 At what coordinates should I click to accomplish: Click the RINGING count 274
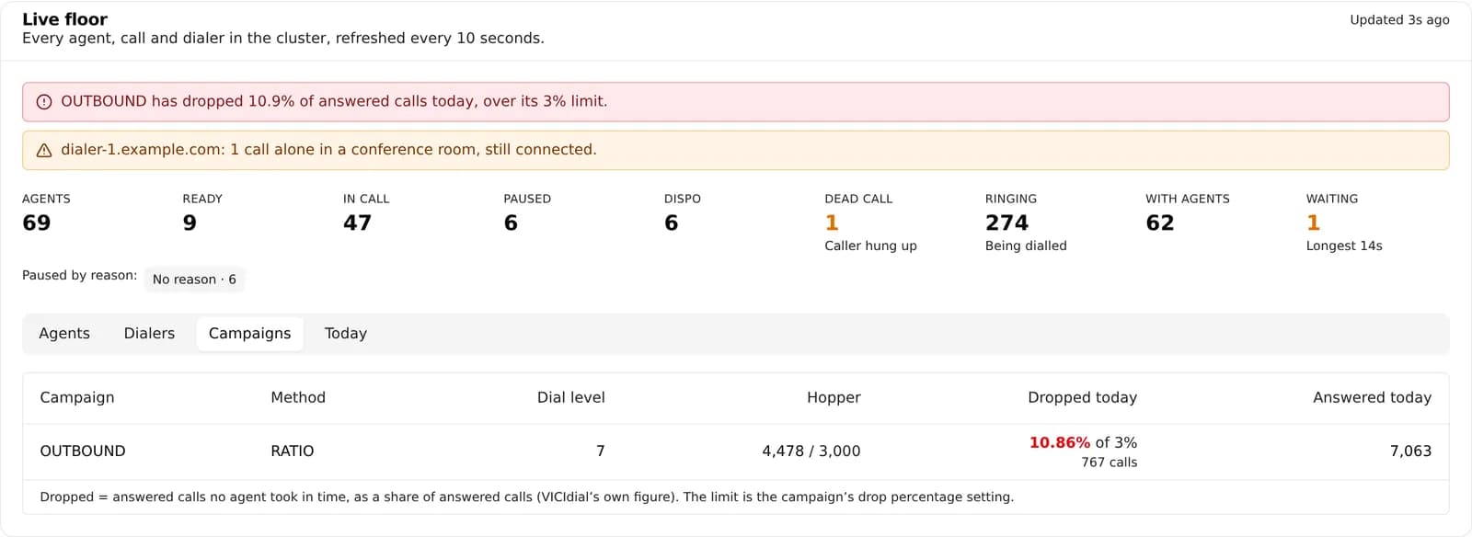(x=1006, y=223)
